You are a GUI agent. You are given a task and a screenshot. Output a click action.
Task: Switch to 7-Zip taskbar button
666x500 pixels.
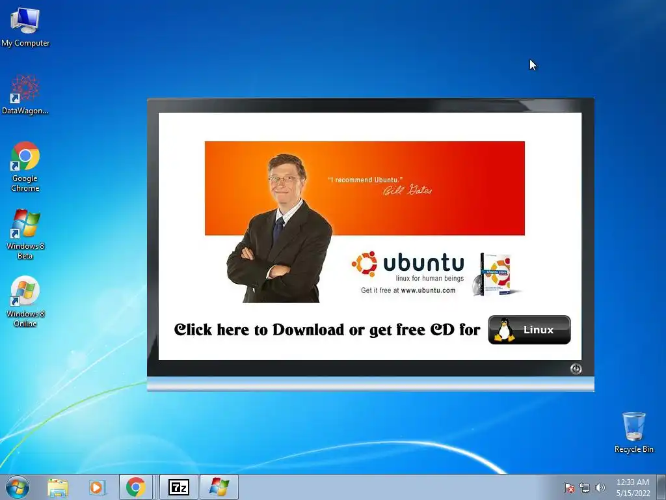(x=179, y=487)
